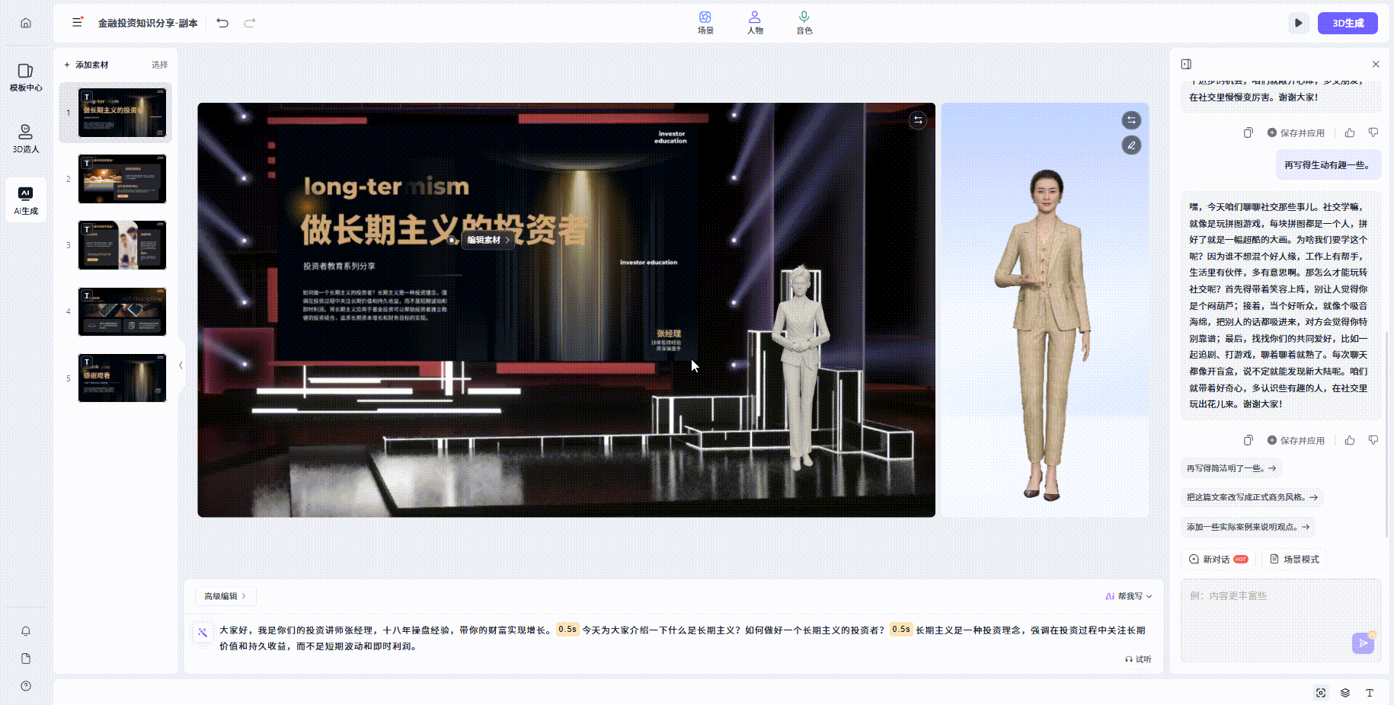
Task: Undo the last action
Action: [x=222, y=23]
